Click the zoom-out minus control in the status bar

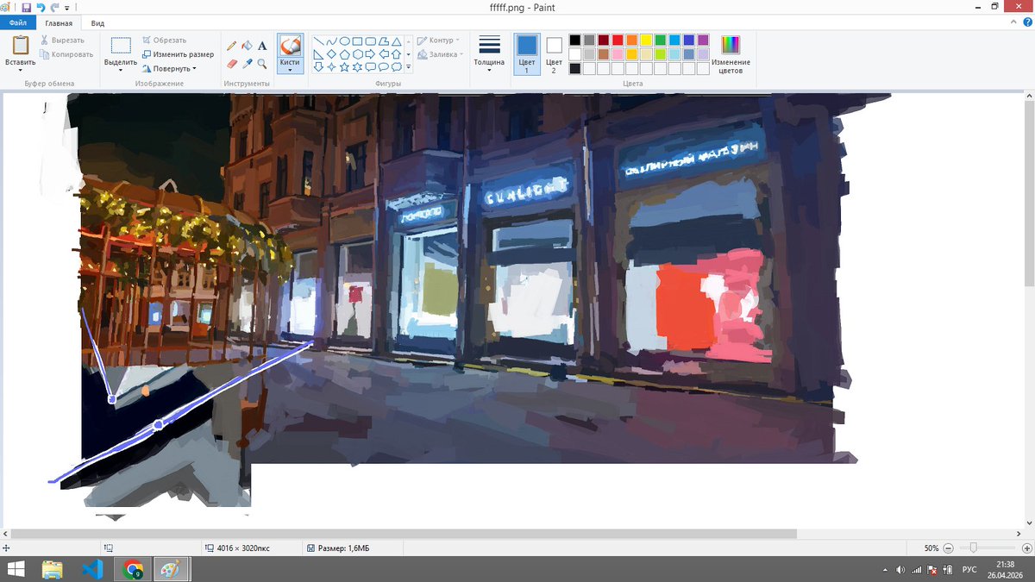[x=949, y=547]
